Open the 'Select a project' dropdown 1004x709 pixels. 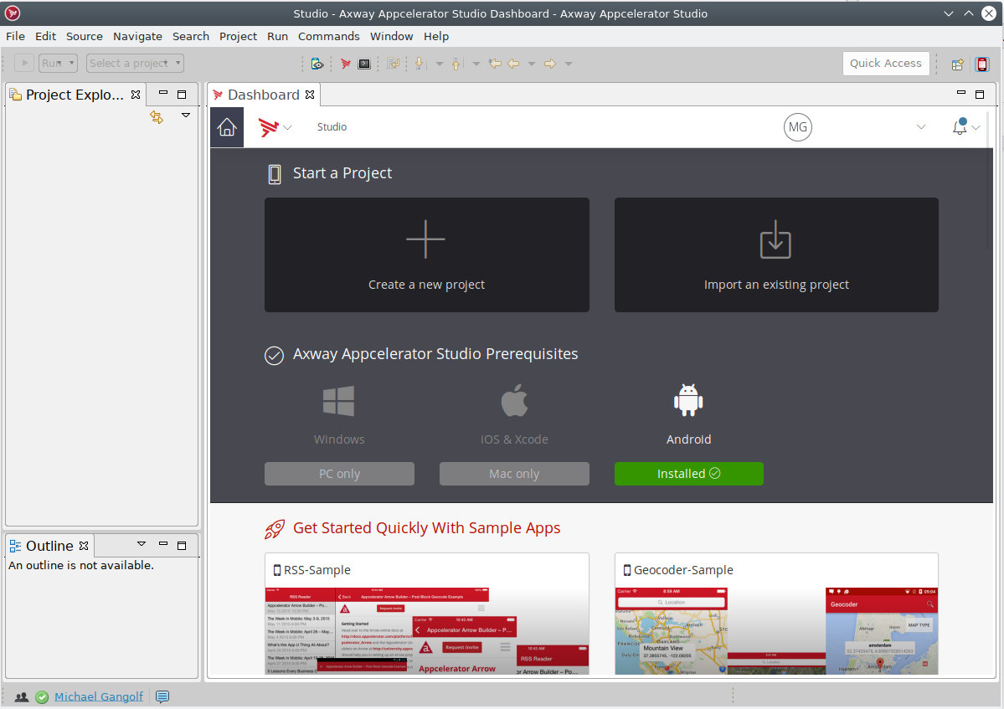pyautogui.click(x=135, y=64)
